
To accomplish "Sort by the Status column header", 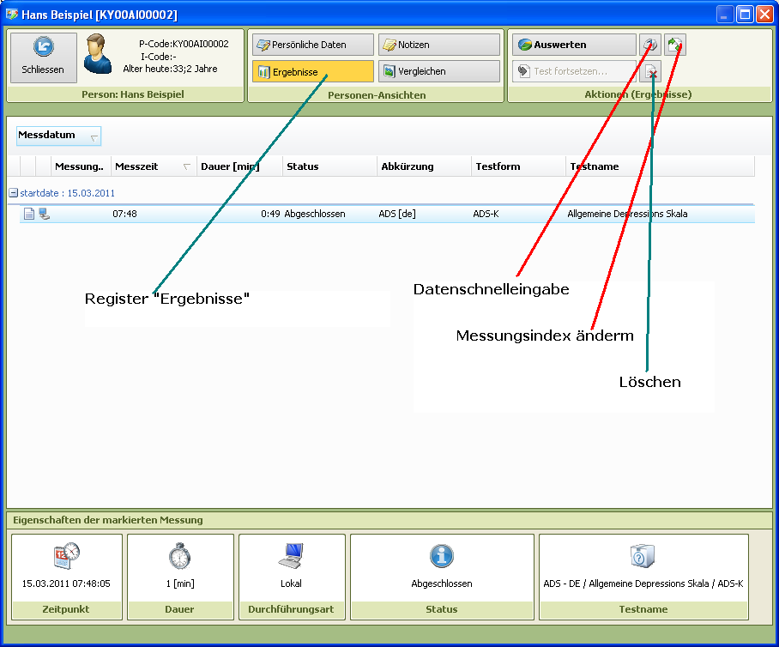I will (329, 166).
